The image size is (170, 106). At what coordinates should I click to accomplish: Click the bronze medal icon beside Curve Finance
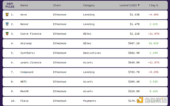7,34
